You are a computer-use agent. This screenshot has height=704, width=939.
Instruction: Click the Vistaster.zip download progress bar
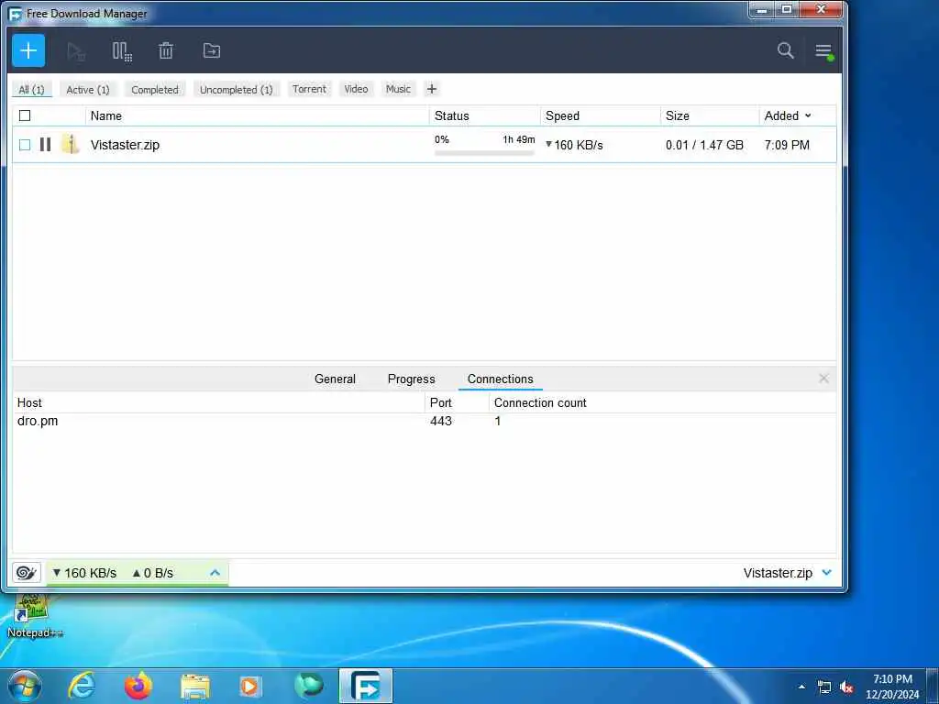tap(484, 153)
